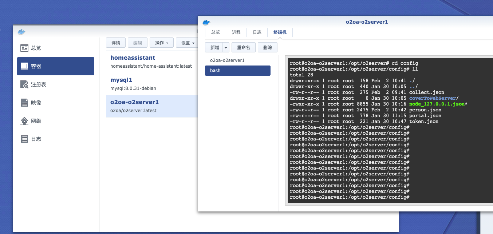Viewport: 493px width, 234px height.
Task: Click collect.json in the terminal listing
Action: tap(427, 92)
